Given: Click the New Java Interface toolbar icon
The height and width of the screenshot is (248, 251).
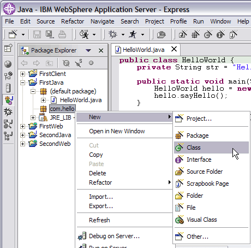Looking at the screenshot, I should (220, 34).
